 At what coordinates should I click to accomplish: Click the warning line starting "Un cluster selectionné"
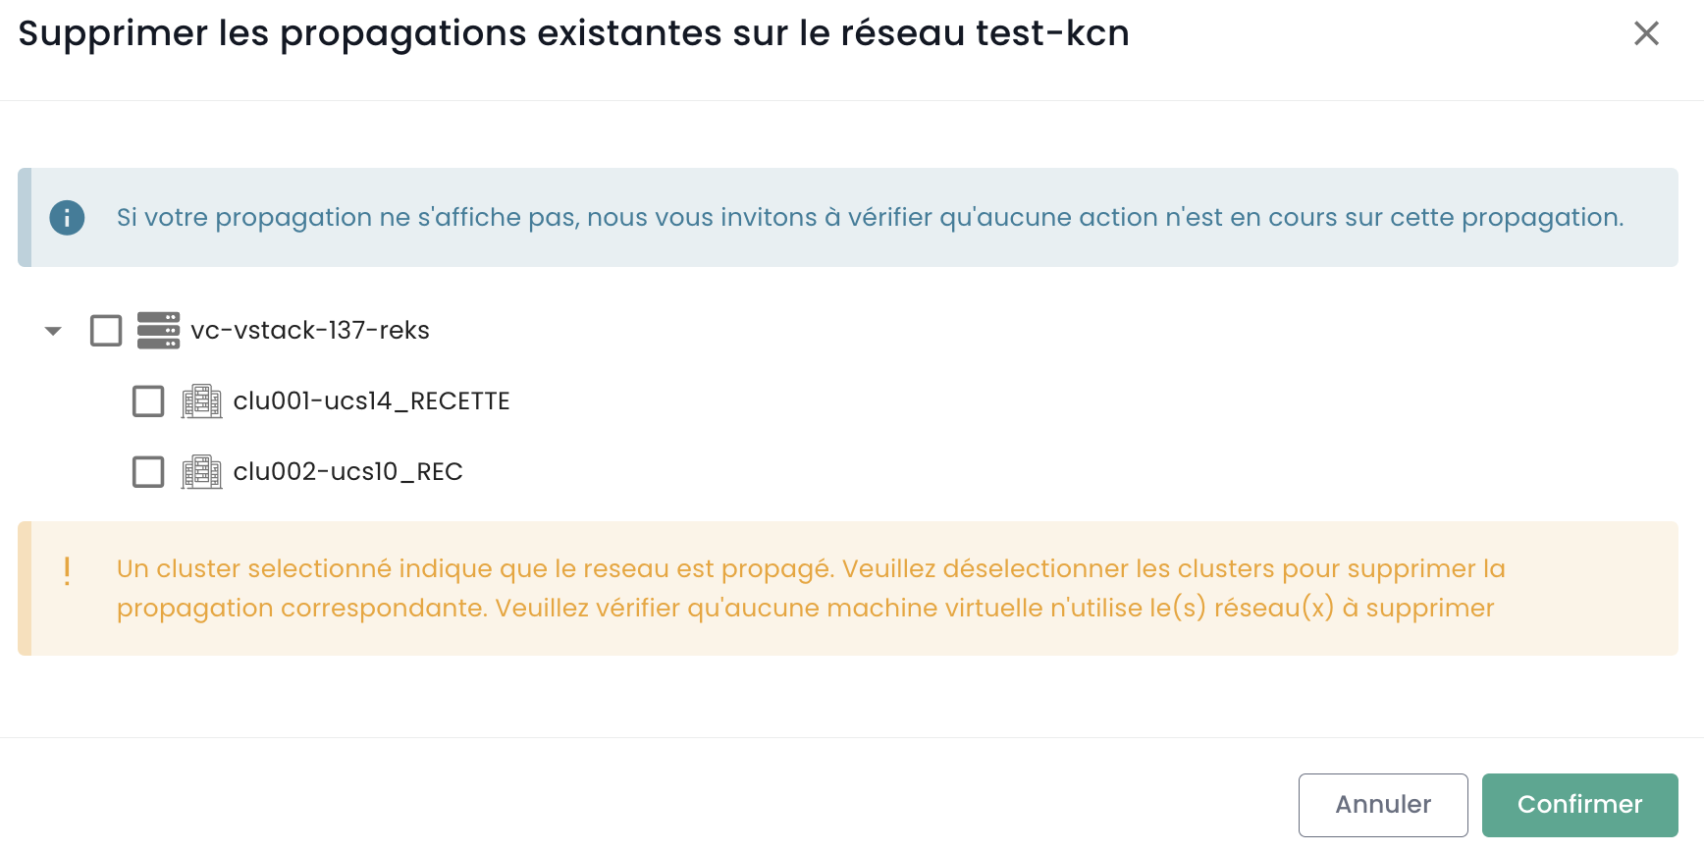(x=810, y=569)
